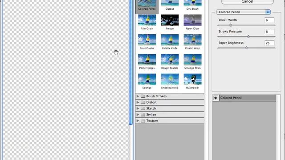
Task: Choose the Neon Glow filter thumbnail
Action: pos(192,20)
